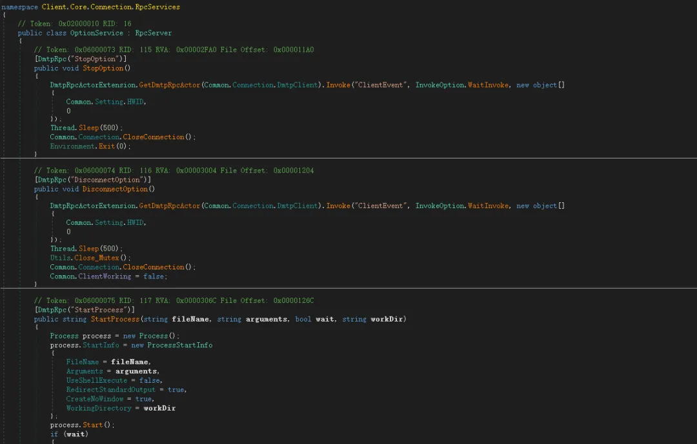
Task: Click the ProcessStartInfo type name
Action: (x=180, y=345)
